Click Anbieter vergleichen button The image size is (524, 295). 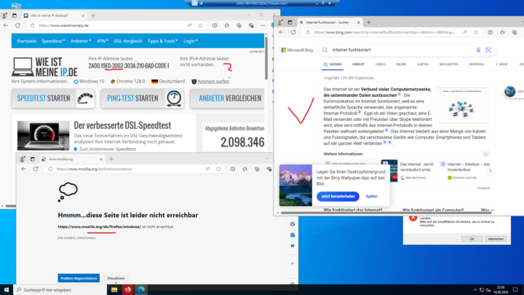click(x=228, y=98)
